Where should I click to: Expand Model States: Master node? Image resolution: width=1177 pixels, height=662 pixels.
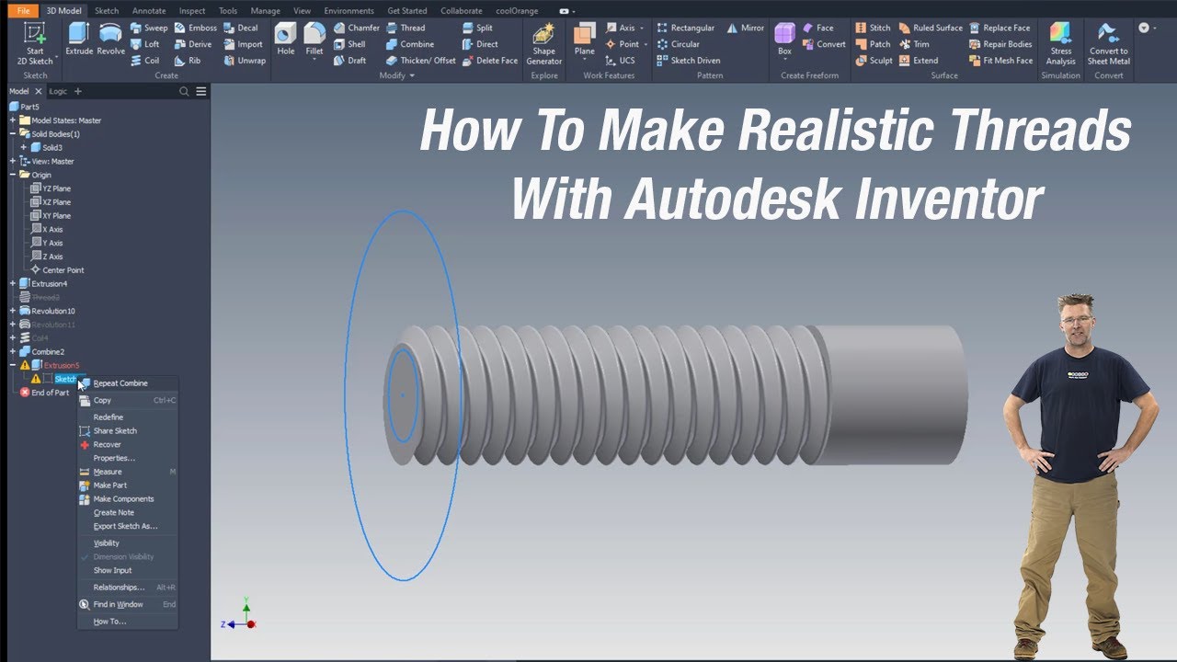coord(12,120)
